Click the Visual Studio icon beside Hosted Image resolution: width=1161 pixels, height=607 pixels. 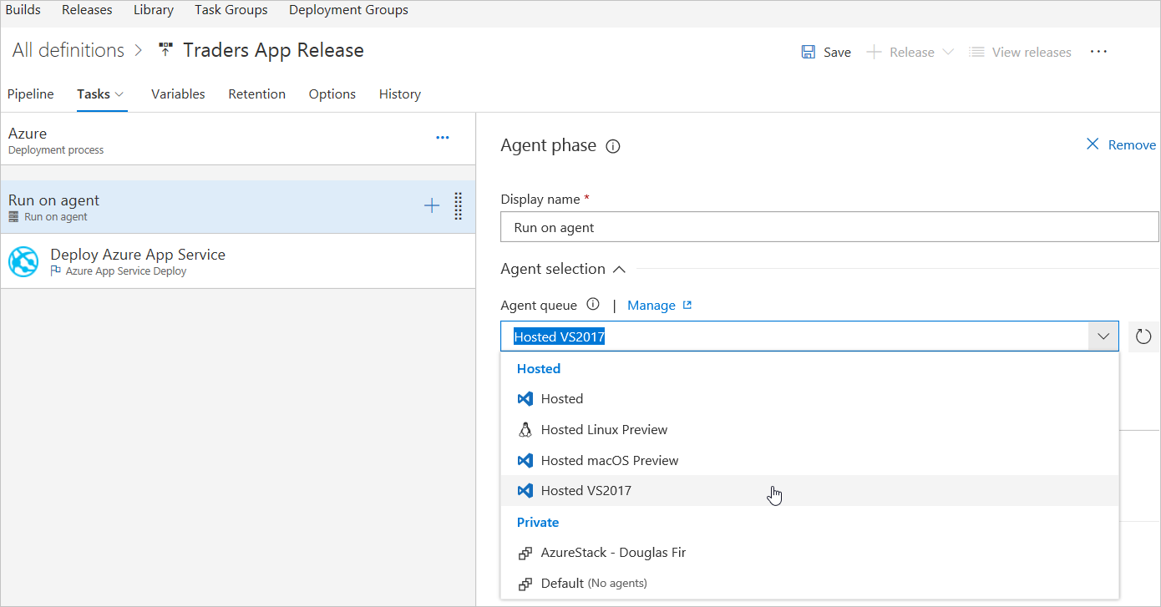pyautogui.click(x=525, y=399)
